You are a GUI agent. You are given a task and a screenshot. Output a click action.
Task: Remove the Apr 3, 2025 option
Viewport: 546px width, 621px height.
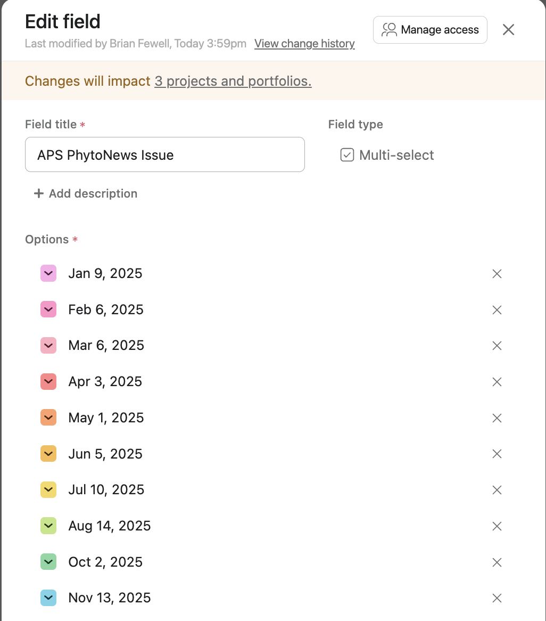click(497, 382)
